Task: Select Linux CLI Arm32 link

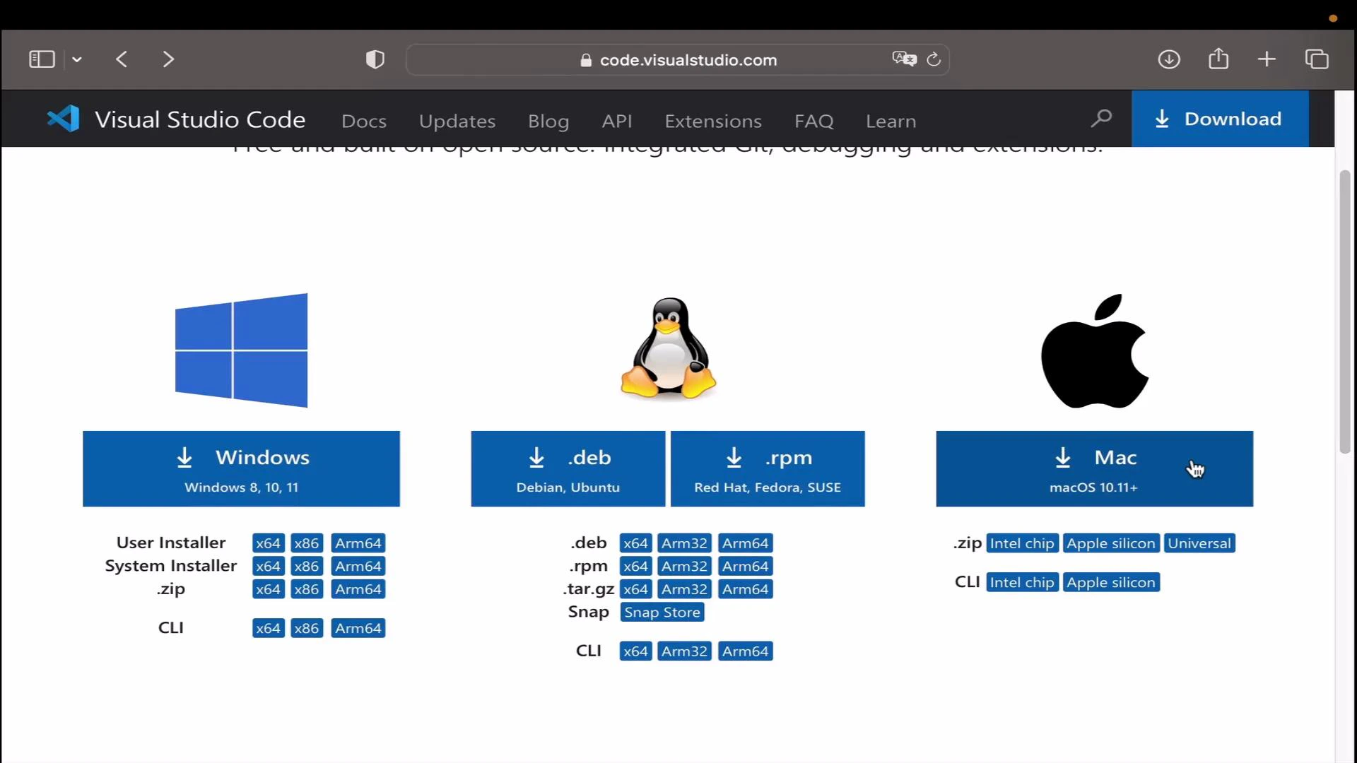Action: pyautogui.click(x=684, y=651)
